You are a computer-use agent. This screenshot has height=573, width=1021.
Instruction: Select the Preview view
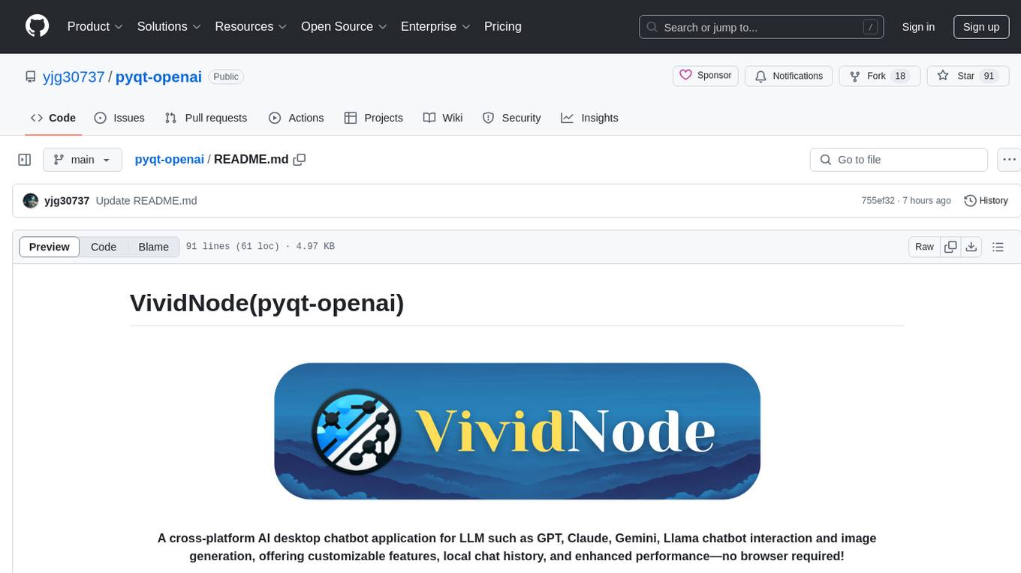pyautogui.click(x=50, y=247)
